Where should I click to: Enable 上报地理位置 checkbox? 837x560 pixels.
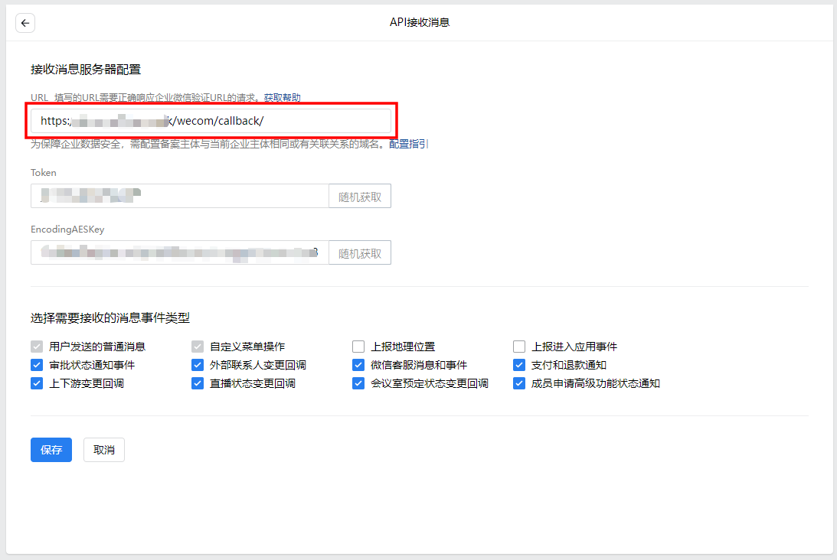pos(358,347)
